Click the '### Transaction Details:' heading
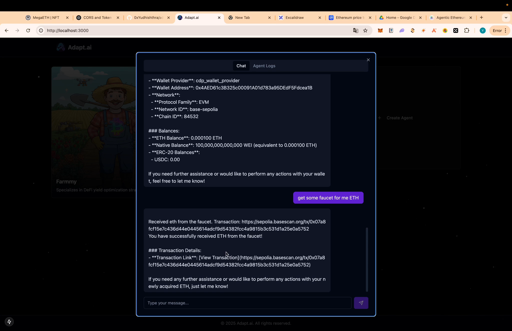The height and width of the screenshot is (331, 512). tap(175, 250)
